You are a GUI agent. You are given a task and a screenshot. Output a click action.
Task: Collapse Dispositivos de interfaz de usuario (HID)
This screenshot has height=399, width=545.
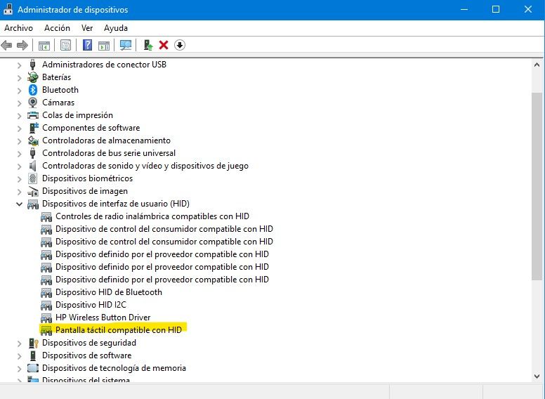[20, 204]
